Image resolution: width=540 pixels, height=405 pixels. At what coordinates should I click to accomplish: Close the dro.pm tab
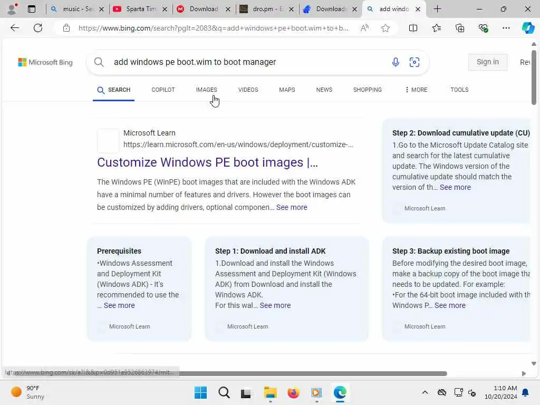pyautogui.click(x=291, y=9)
